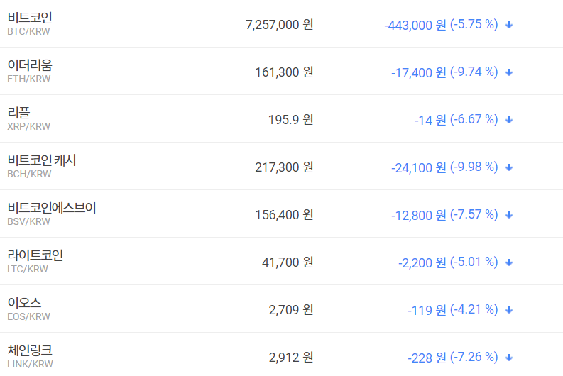The height and width of the screenshot is (376, 563).
Task: Click the down arrow icon in BCH row
Action: tap(509, 167)
